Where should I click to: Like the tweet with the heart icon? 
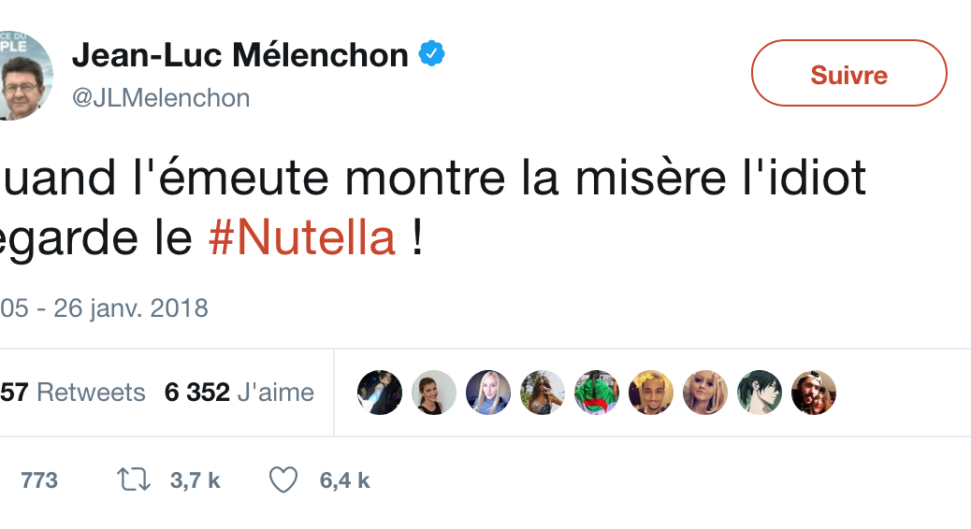coord(283,480)
